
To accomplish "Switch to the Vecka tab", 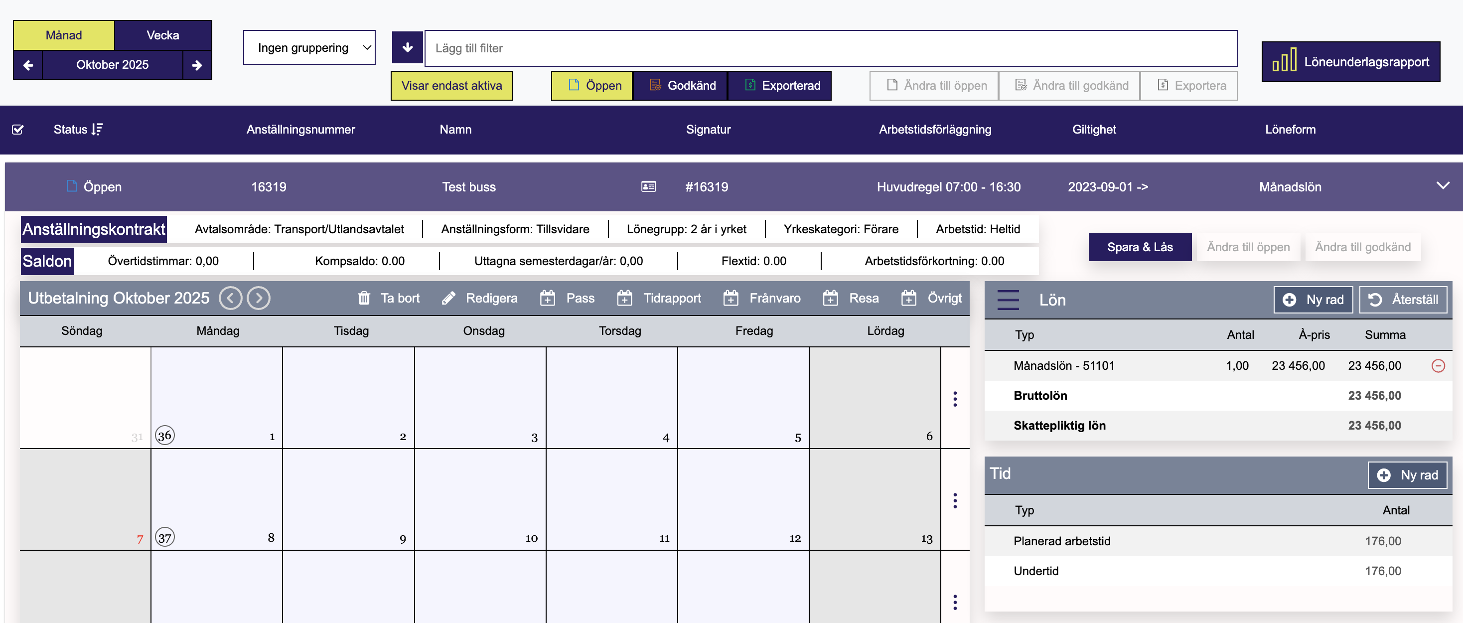I will (x=162, y=35).
